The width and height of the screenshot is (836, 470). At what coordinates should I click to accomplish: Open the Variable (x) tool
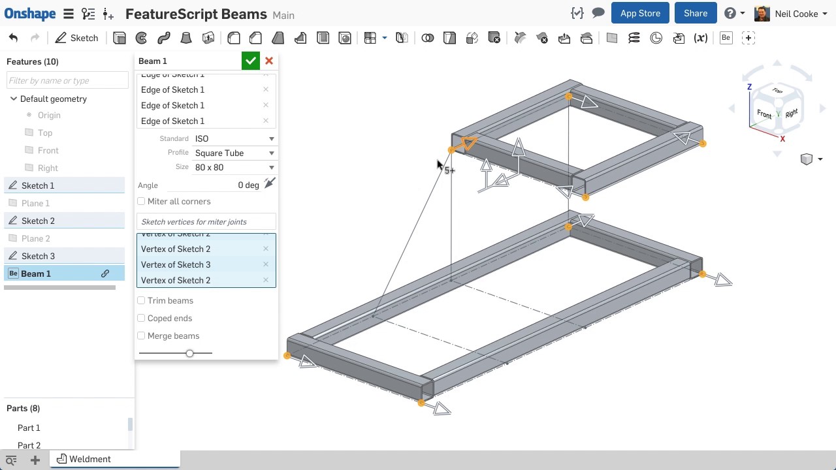701,38
